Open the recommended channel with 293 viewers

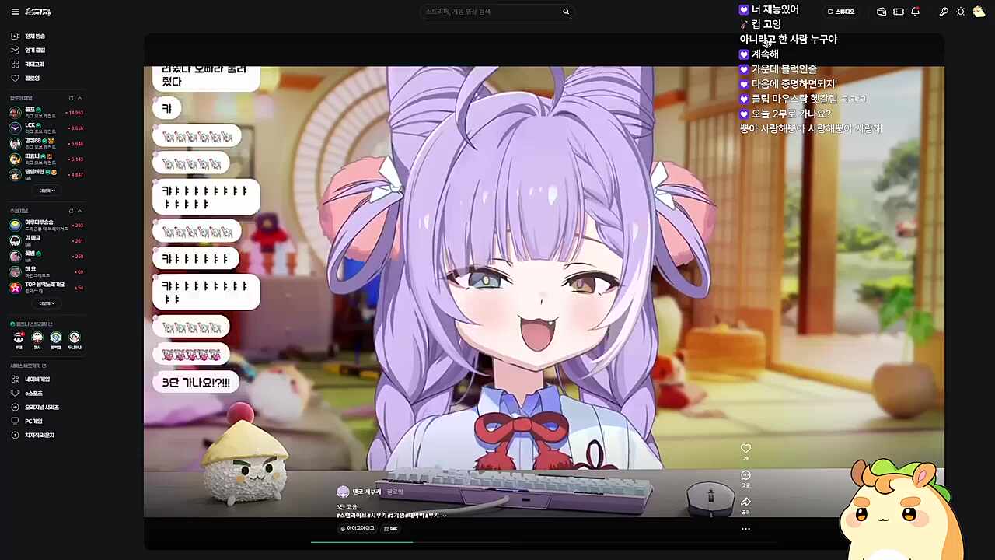point(47,225)
